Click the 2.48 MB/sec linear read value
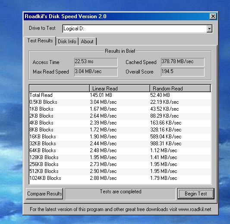 (103, 150)
